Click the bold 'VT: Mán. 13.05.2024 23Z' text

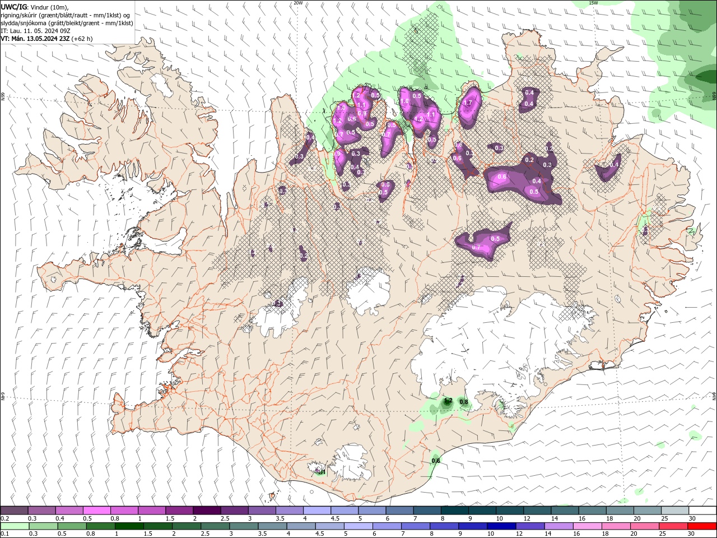click(35, 39)
